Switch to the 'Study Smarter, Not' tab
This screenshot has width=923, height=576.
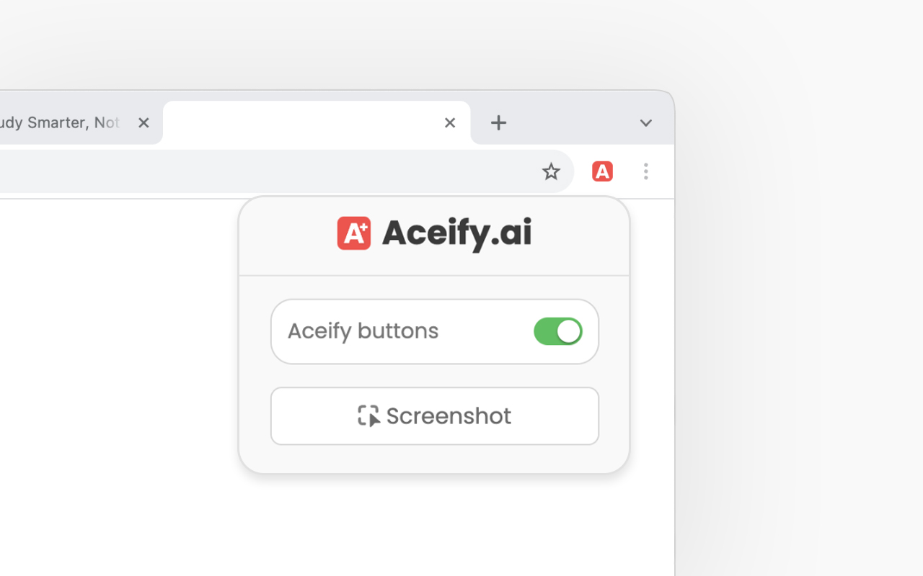point(61,122)
